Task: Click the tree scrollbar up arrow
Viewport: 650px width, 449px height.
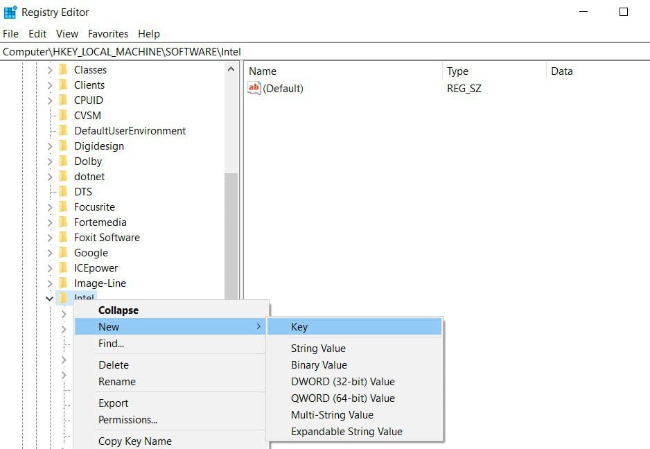Action: pyautogui.click(x=231, y=70)
